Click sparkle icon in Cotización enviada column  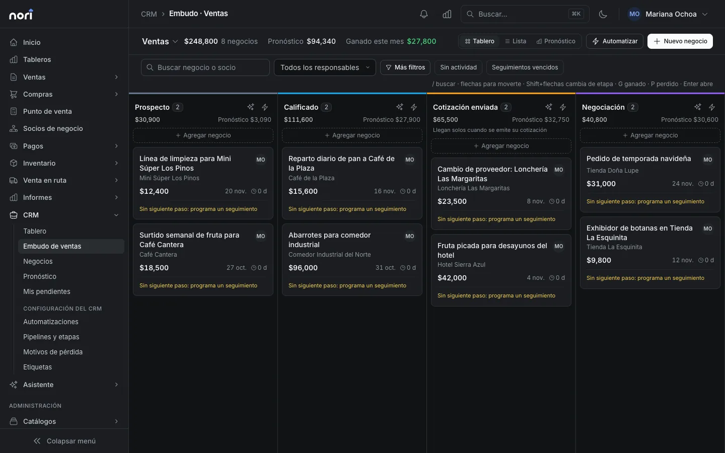click(x=549, y=107)
